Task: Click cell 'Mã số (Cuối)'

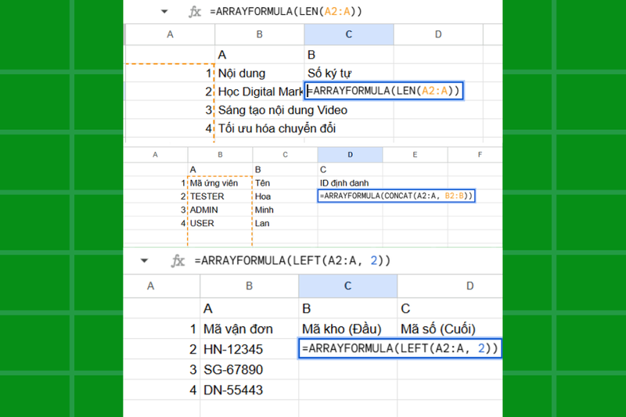Action: pyautogui.click(x=450, y=329)
